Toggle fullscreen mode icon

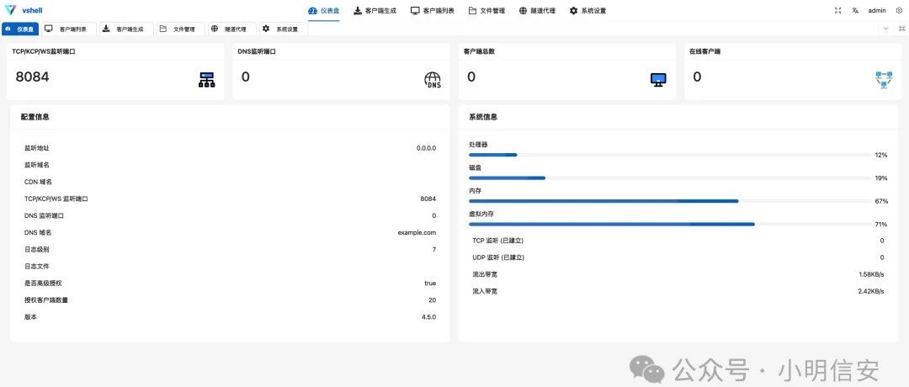tap(837, 10)
